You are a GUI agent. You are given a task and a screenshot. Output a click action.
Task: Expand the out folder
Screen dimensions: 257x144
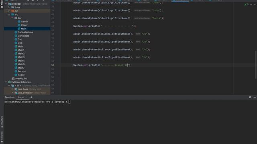[9, 11]
